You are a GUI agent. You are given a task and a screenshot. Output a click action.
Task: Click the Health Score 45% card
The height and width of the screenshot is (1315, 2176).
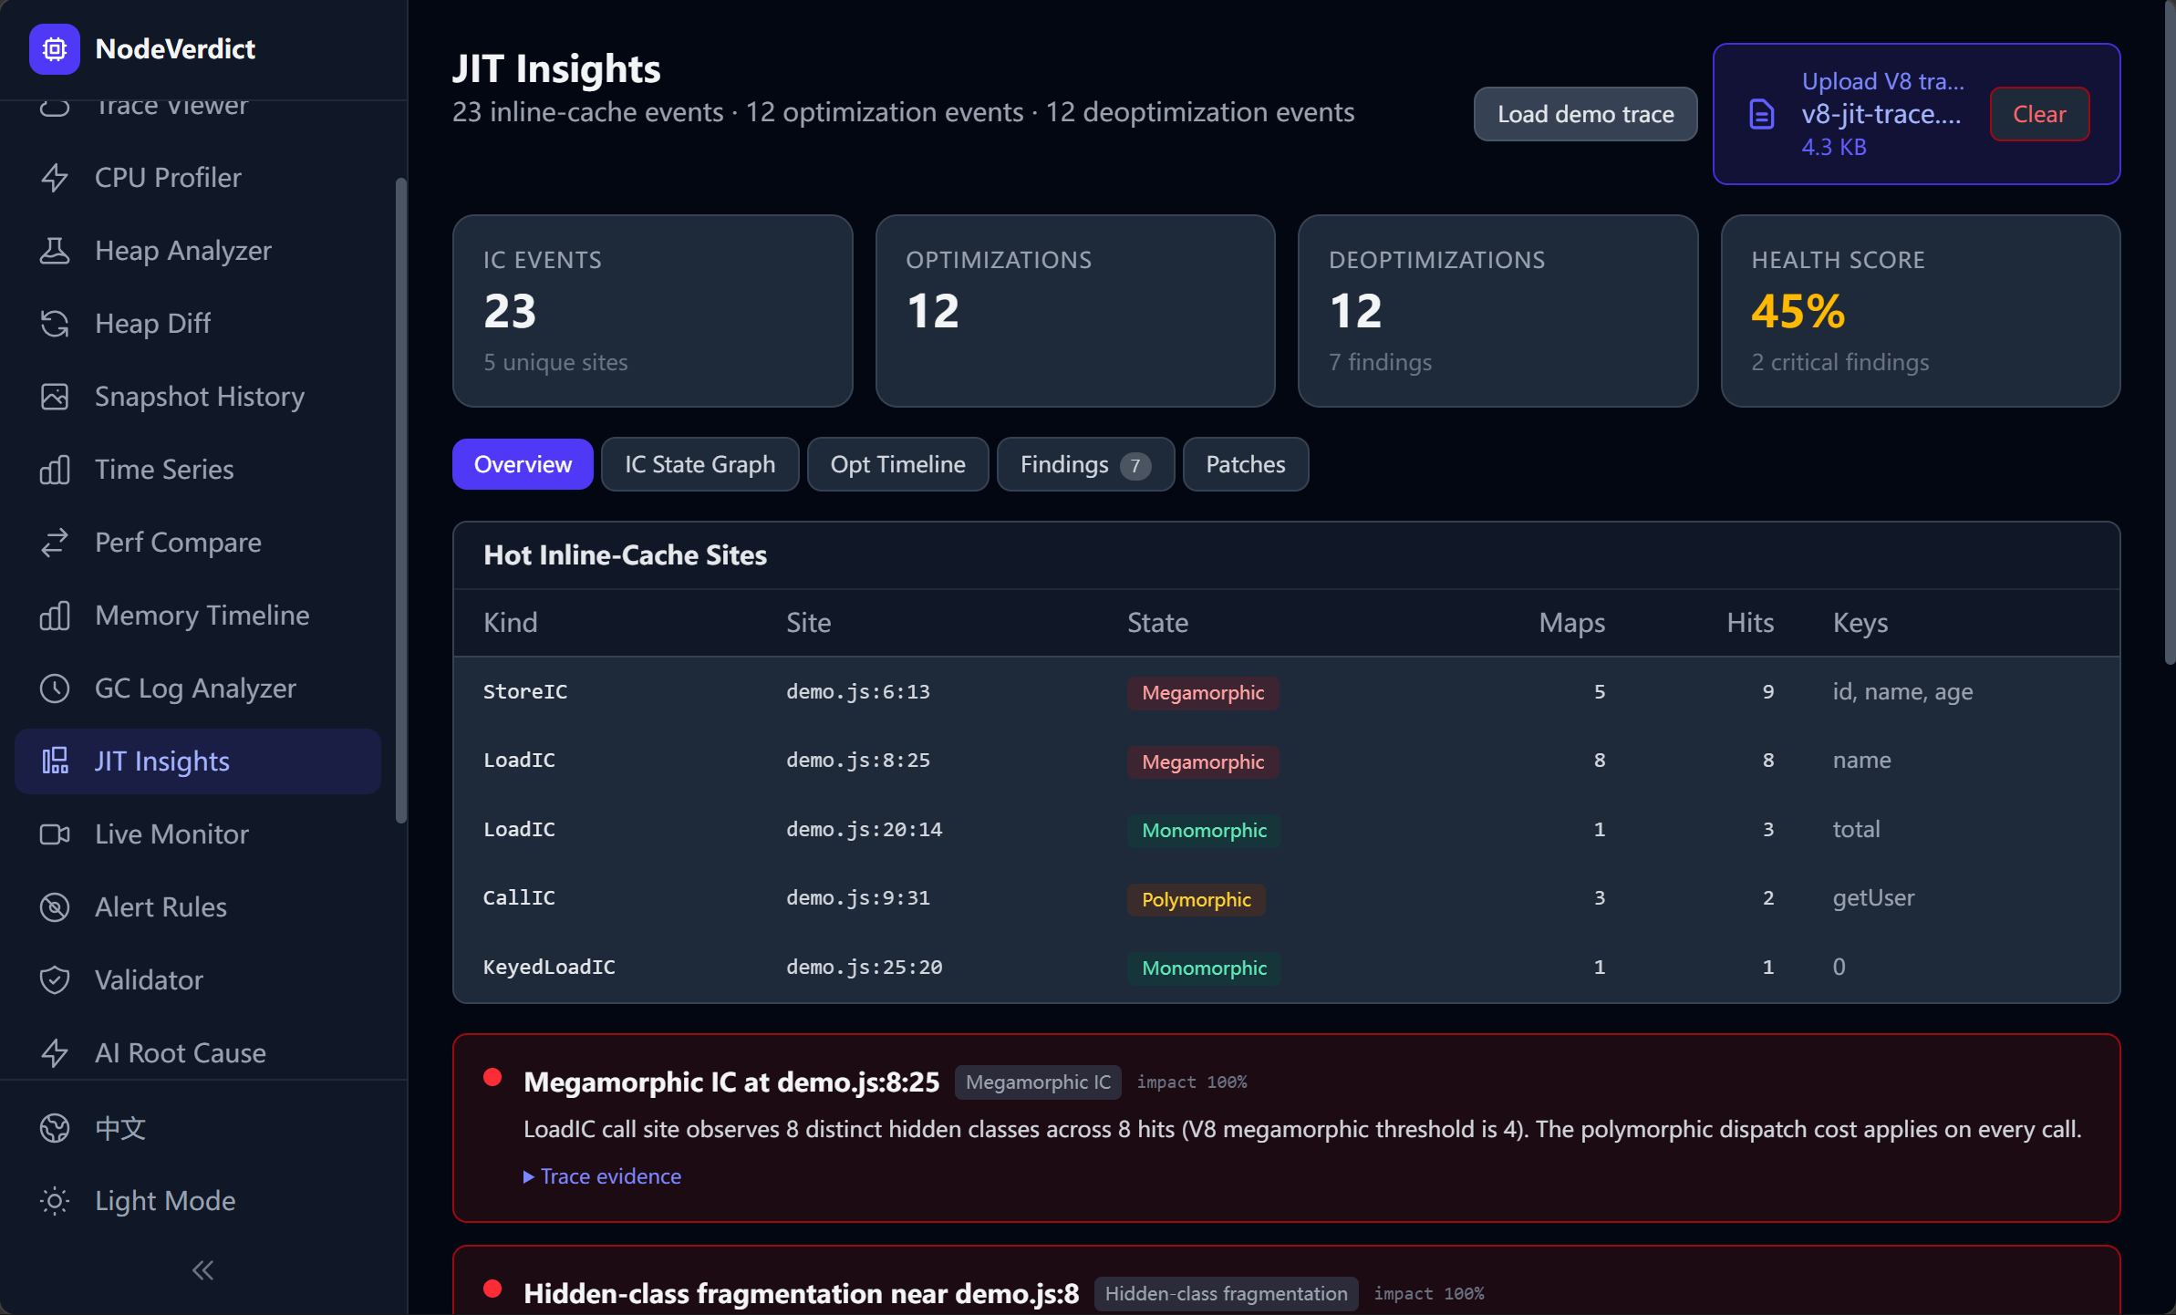pyautogui.click(x=1920, y=311)
